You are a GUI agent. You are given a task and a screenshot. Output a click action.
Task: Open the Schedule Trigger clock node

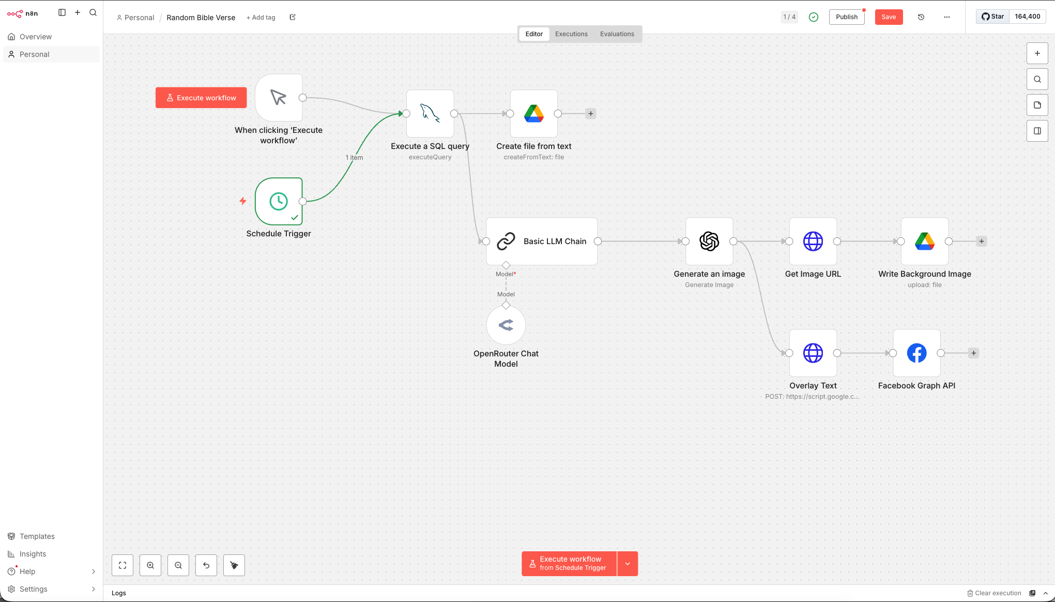(278, 201)
